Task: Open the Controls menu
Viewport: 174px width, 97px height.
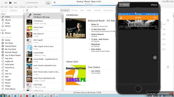Action: [x=22, y=7]
